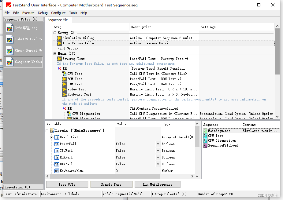Click the KeyboardValue number icon
Image resolution: width=283 pixels, height=200 pixels.
[57, 171]
